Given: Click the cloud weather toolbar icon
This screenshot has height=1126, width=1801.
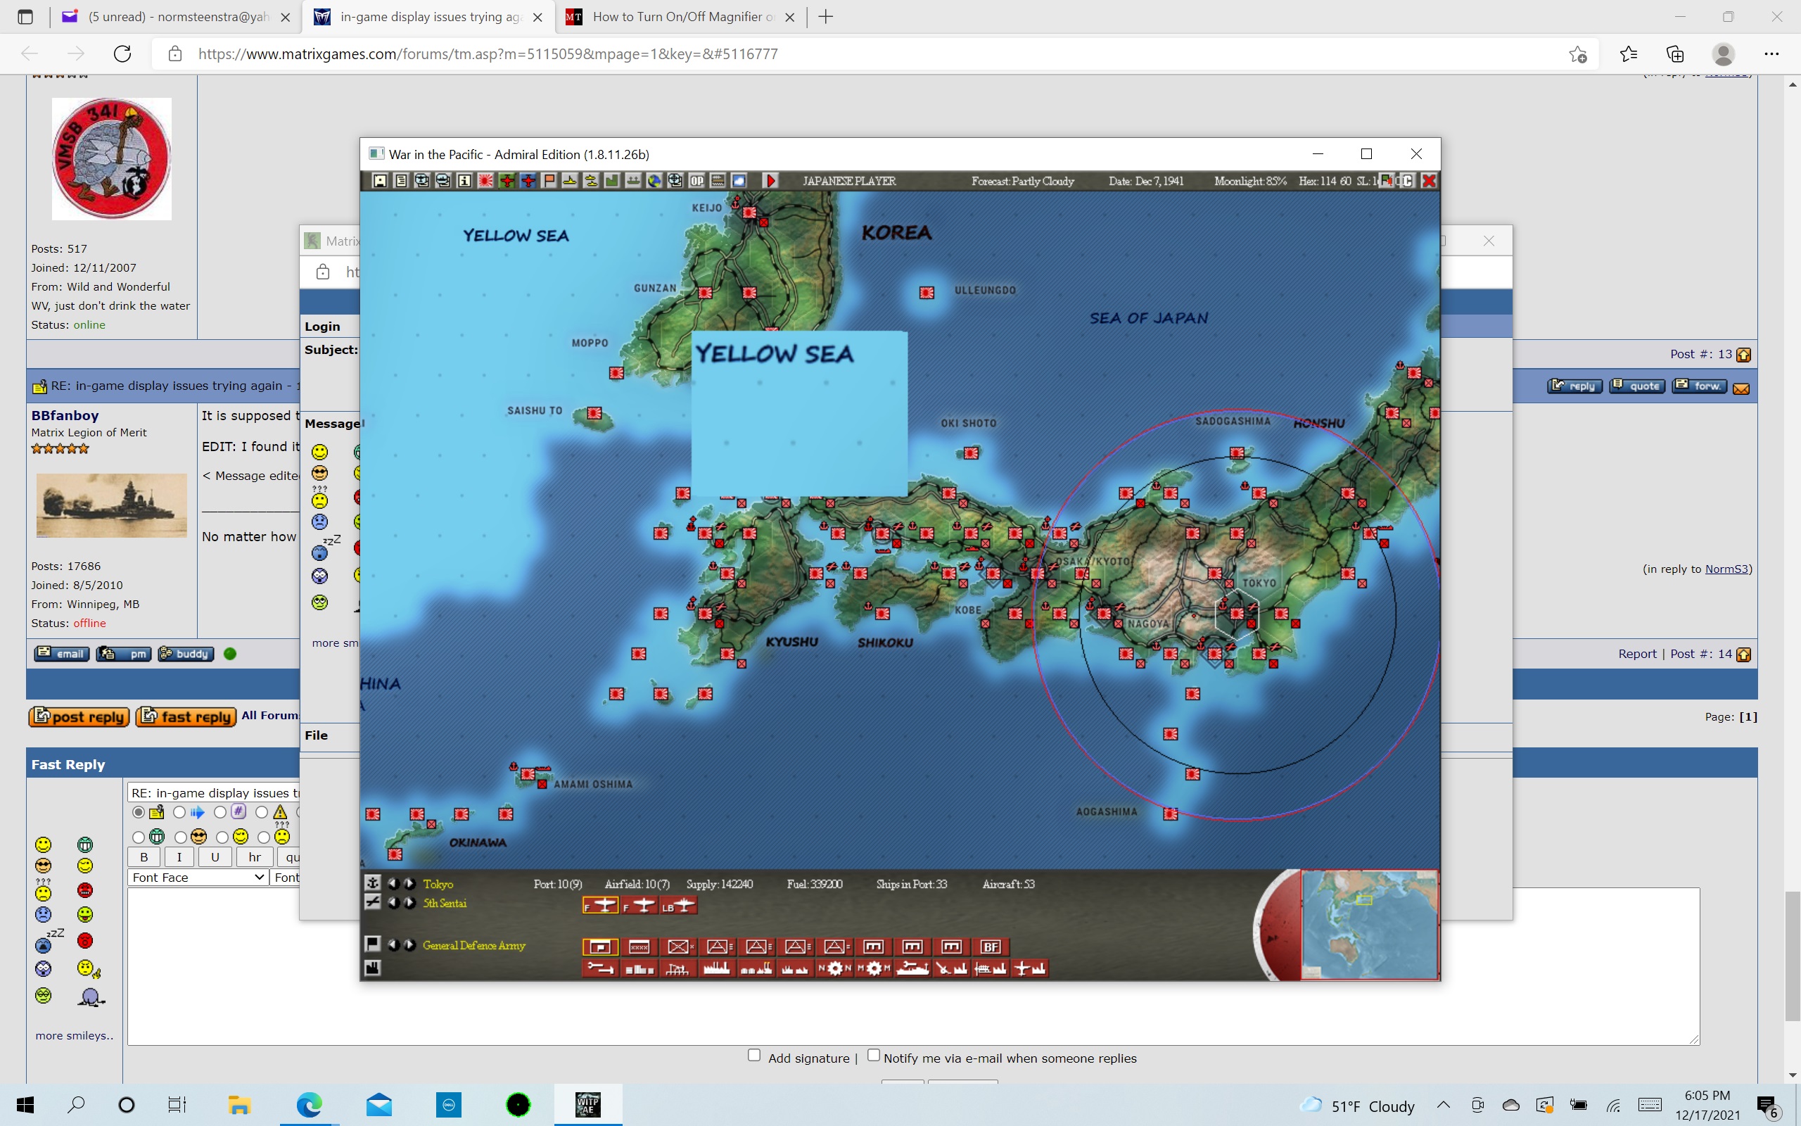Looking at the screenshot, I should point(739,181).
